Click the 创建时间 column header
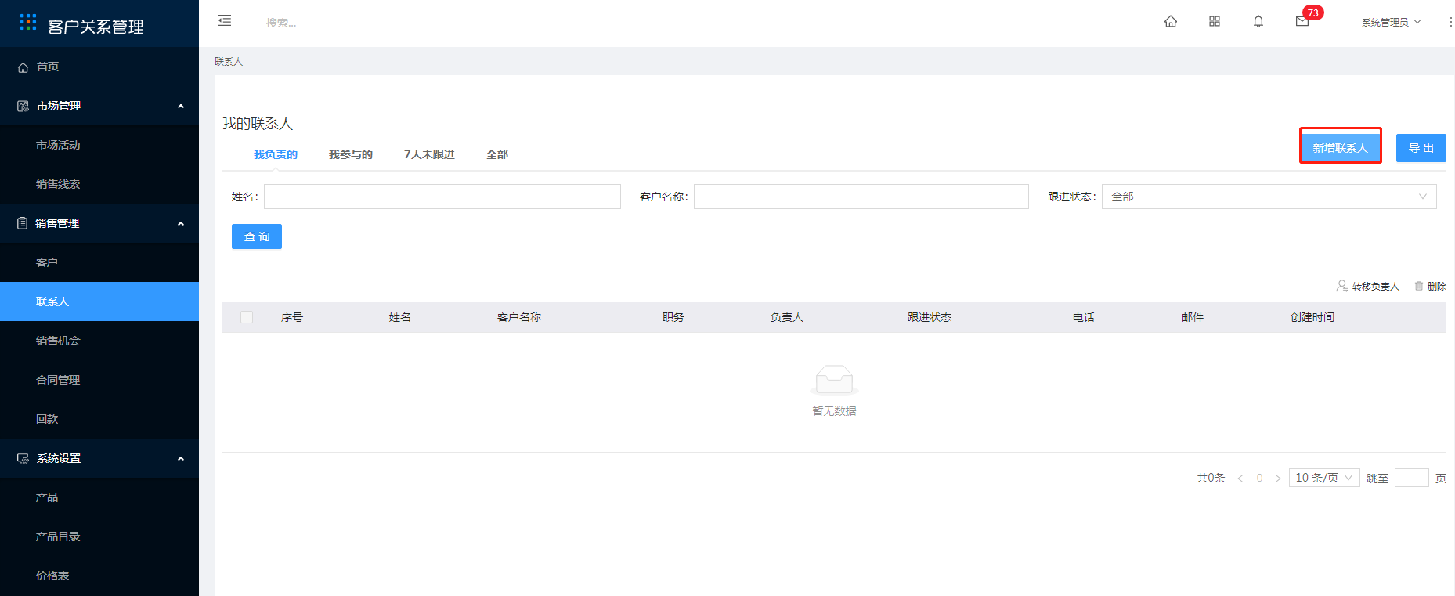 (x=1312, y=317)
